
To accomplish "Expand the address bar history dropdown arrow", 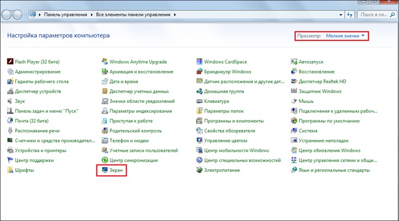I will point(341,15).
